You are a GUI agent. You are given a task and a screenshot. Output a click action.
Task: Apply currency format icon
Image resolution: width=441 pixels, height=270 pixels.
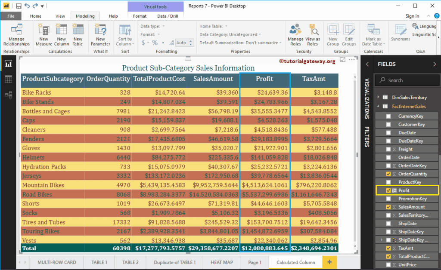143,42
